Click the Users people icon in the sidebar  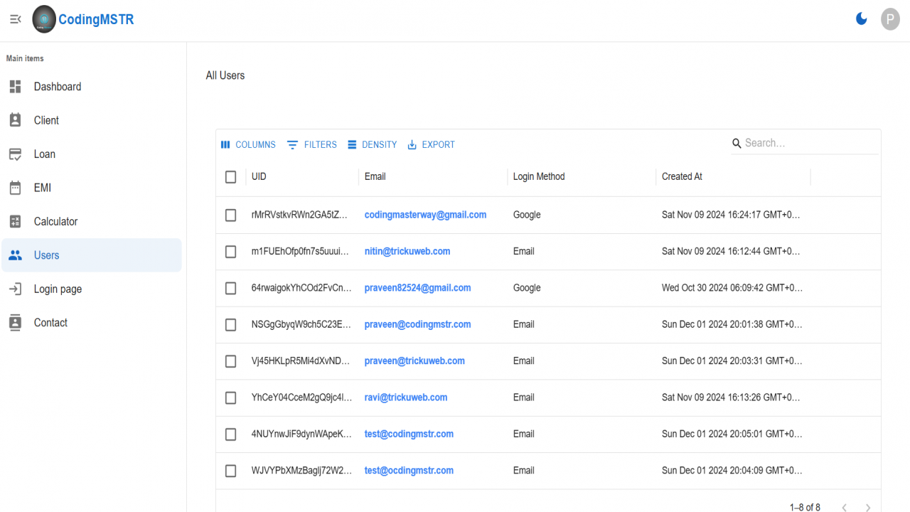click(x=16, y=255)
